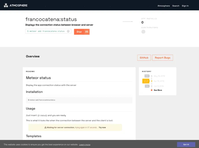The width and height of the screenshot is (199, 148).
Task: Click the grey star marker in the top history entry
Action: click(152, 76)
